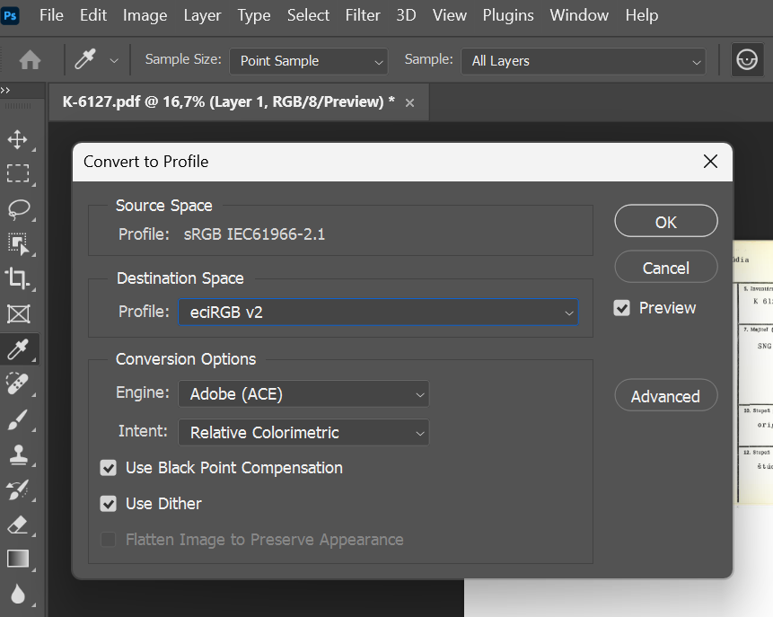This screenshot has width=773, height=617.
Task: Click the sRGB IEC61966-2.1 source profile text
Action: point(254,234)
